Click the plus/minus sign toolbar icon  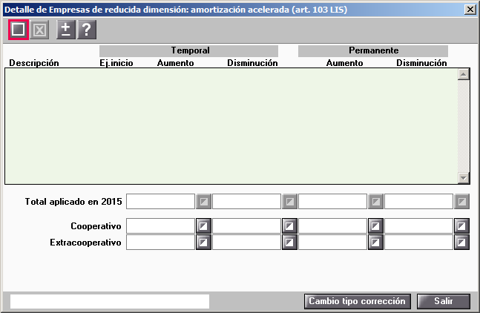66,30
